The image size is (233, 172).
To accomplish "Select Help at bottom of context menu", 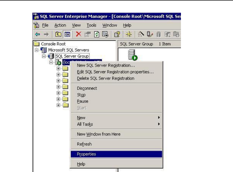I will pyautogui.click(x=116, y=164).
